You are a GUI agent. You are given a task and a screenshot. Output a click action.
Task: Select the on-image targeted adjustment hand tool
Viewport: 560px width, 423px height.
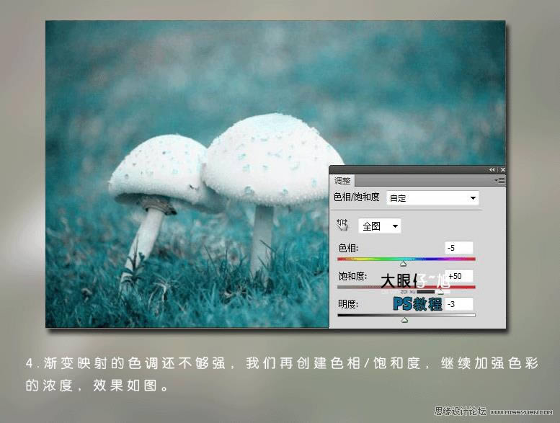342,226
